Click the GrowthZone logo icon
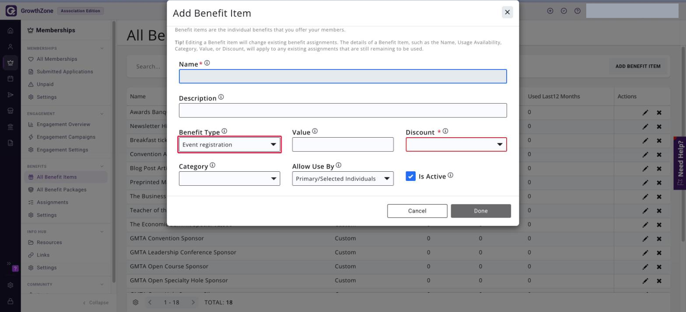The width and height of the screenshot is (686, 312). coord(11,11)
